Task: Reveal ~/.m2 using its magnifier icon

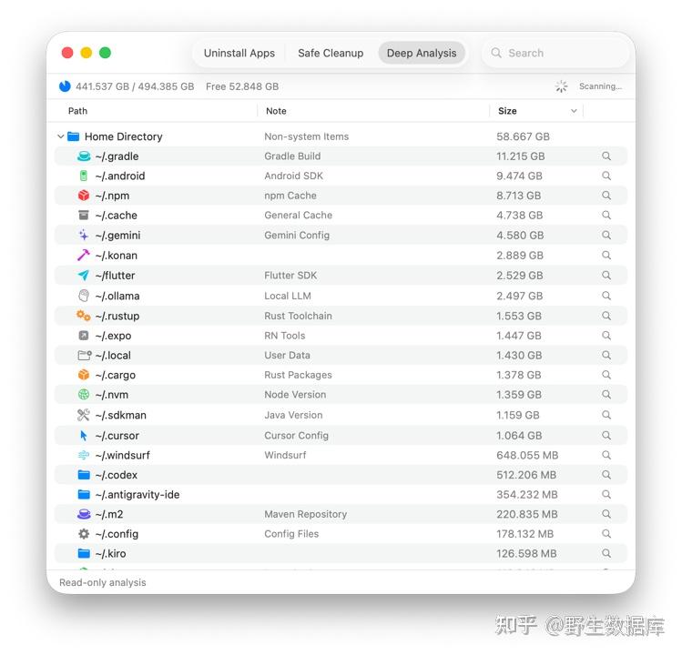Action: click(x=606, y=513)
